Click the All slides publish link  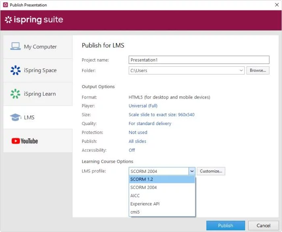point(137,141)
